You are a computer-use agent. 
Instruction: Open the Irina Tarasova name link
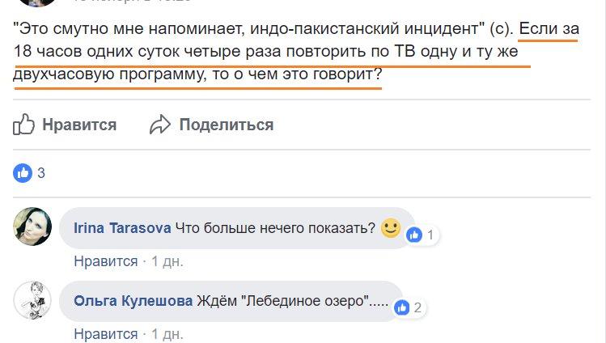pyautogui.click(x=122, y=228)
